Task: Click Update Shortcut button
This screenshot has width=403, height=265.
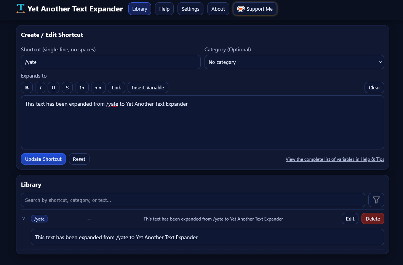Action: 43,159
